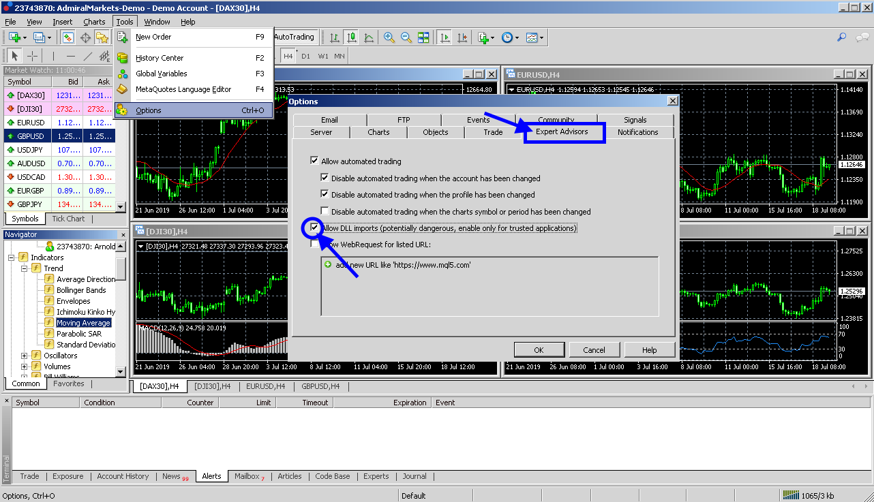This screenshot has width=874, height=502.
Task: Select the candlestick chart type icon
Action: click(351, 37)
